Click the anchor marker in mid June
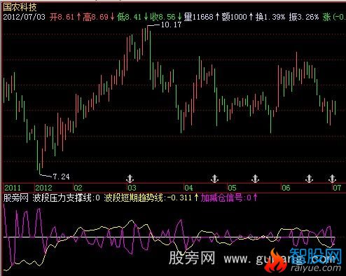The width and height of the screenshot is (346, 276). (x=309, y=179)
